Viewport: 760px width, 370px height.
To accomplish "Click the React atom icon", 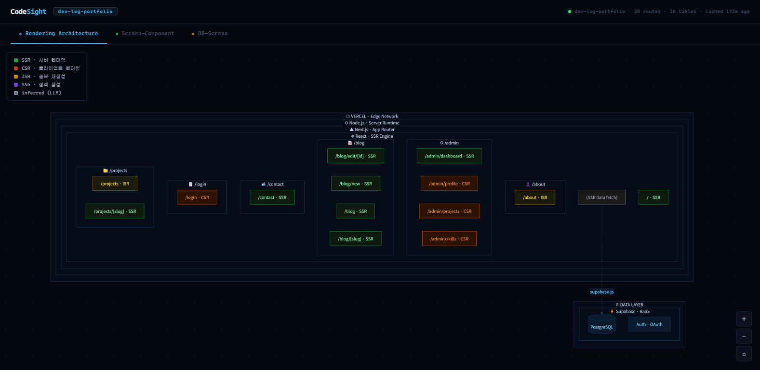I will point(353,136).
